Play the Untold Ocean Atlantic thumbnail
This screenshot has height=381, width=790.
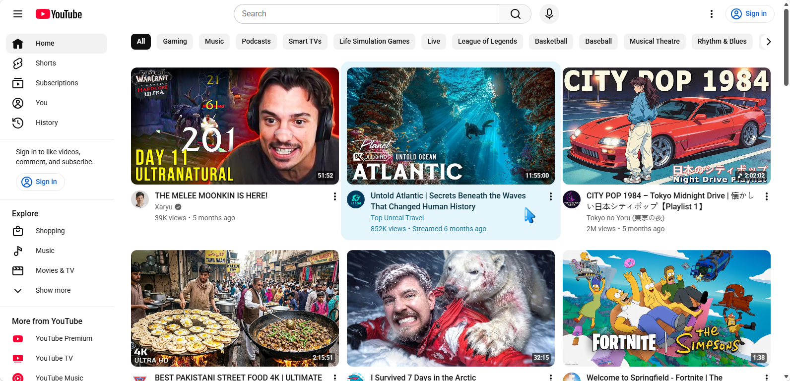pos(451,126)
